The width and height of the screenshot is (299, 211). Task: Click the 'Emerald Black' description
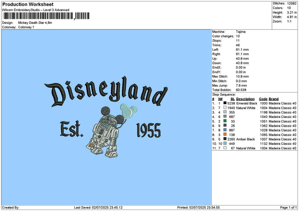click(x=247, y=104)
